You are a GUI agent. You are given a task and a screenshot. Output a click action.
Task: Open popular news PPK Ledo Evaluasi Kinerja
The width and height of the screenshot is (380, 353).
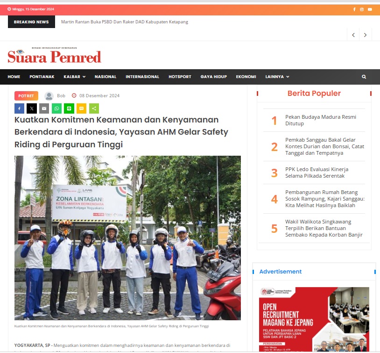[x=317, y=173]
